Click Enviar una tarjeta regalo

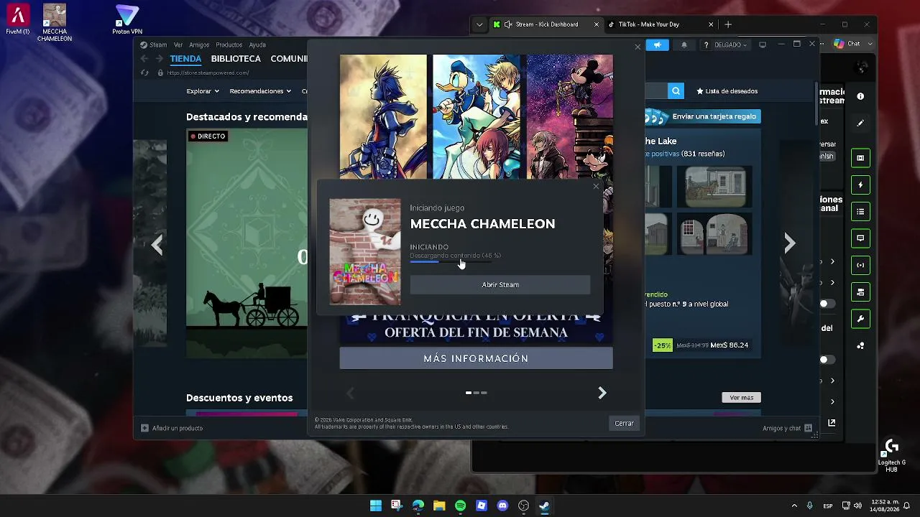tap(703, 116)
